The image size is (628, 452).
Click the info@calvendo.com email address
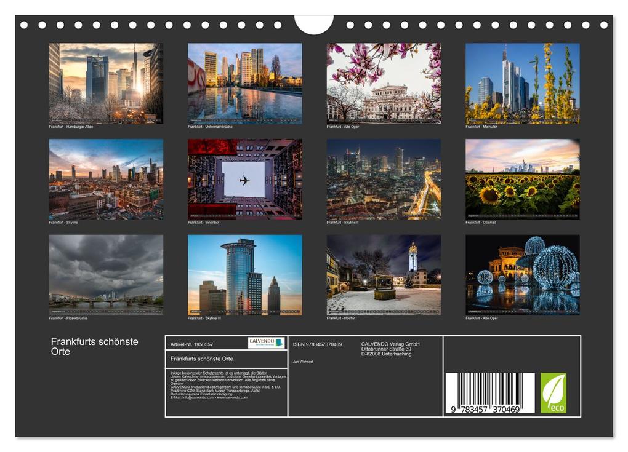pyautogui.click(x=198, y=398)
